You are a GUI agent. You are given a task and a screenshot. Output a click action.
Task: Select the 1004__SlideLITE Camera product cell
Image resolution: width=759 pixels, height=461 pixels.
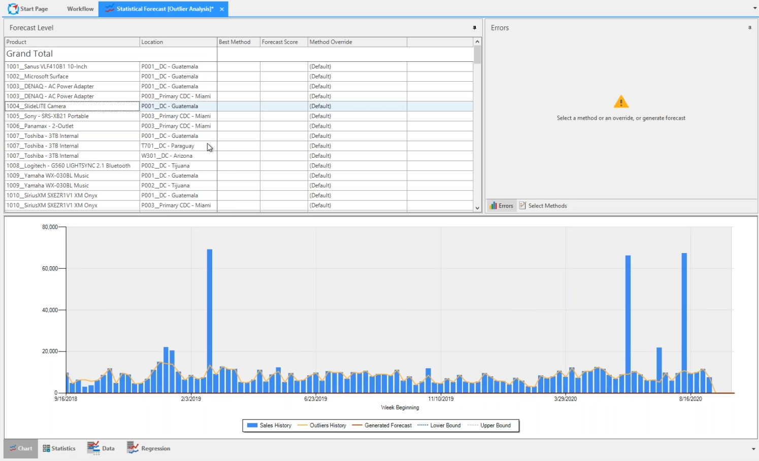[72, 106]
